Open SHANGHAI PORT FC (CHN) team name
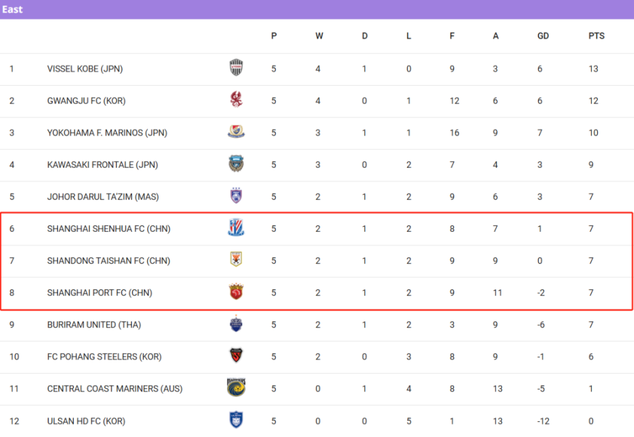The height and width of the screenshot is (437, 634). click(99, 292)
